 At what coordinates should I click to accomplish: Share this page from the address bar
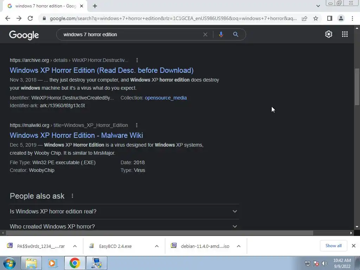[304, 18]
